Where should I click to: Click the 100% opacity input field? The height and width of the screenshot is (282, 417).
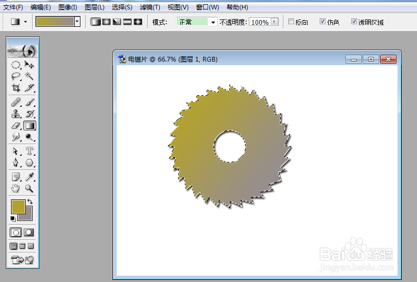click(x=260, y=22)
